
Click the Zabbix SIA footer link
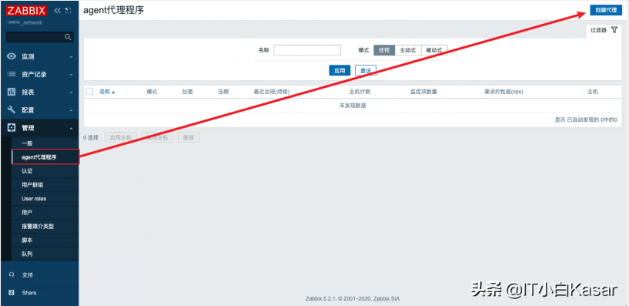(386, 299)
